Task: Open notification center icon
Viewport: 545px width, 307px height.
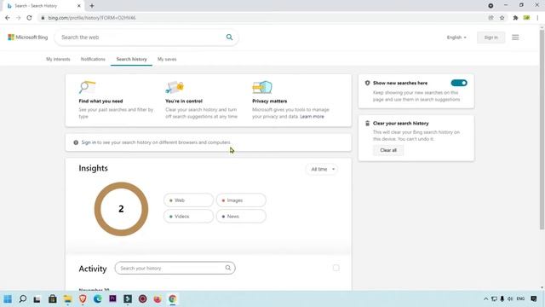Action: point(534,299)
